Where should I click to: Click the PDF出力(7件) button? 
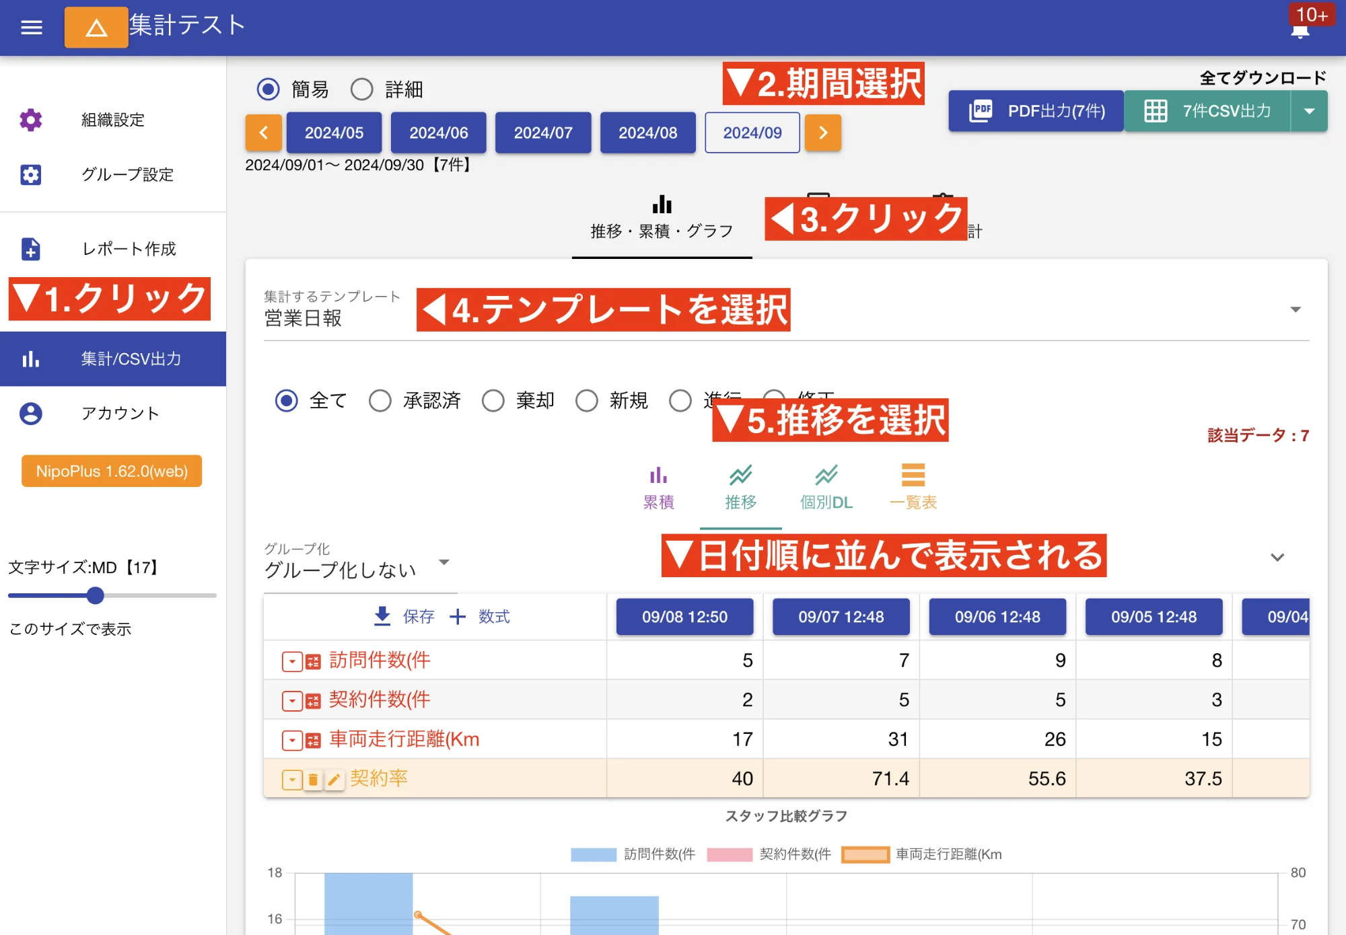pyautogui.click(x=1036, y=110)
